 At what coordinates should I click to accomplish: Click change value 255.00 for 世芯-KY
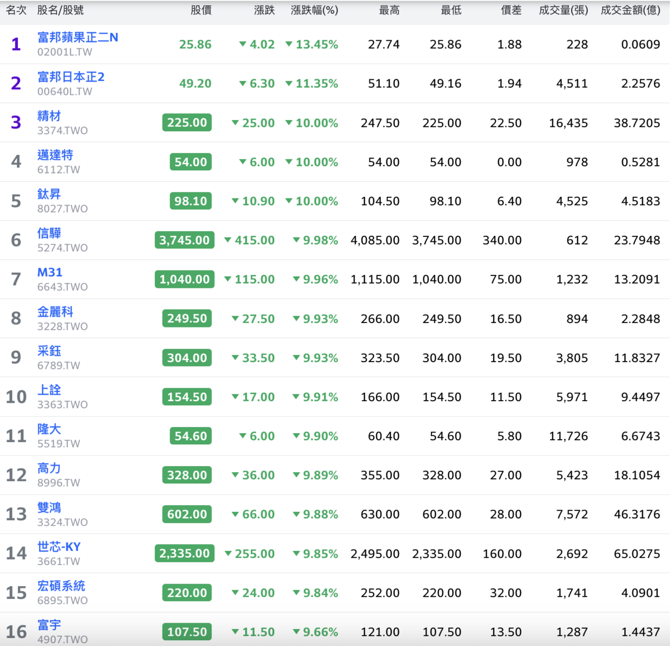click(250, 554)
